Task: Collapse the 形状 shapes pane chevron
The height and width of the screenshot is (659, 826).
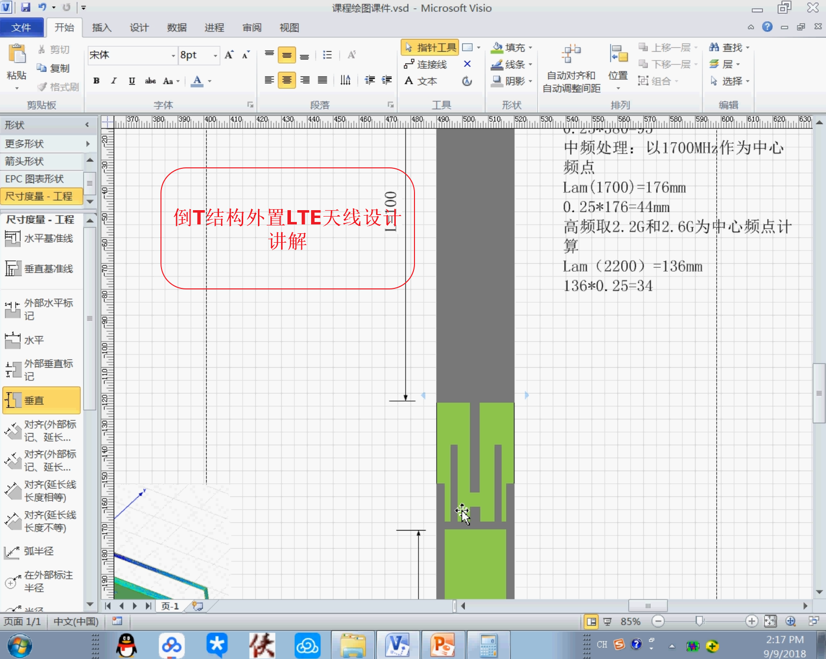Action: pyautogui.click(x=87, y=125)
